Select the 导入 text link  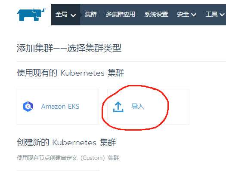pyautogui.click(x=138, y=107)
